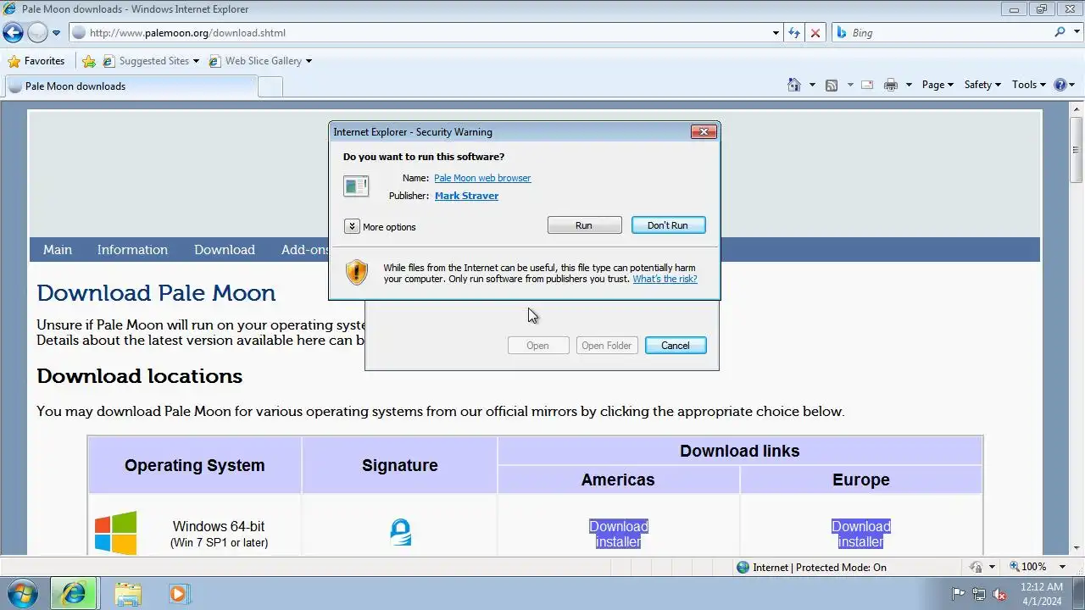Click the software file icon in dialog

click(356, 186)
